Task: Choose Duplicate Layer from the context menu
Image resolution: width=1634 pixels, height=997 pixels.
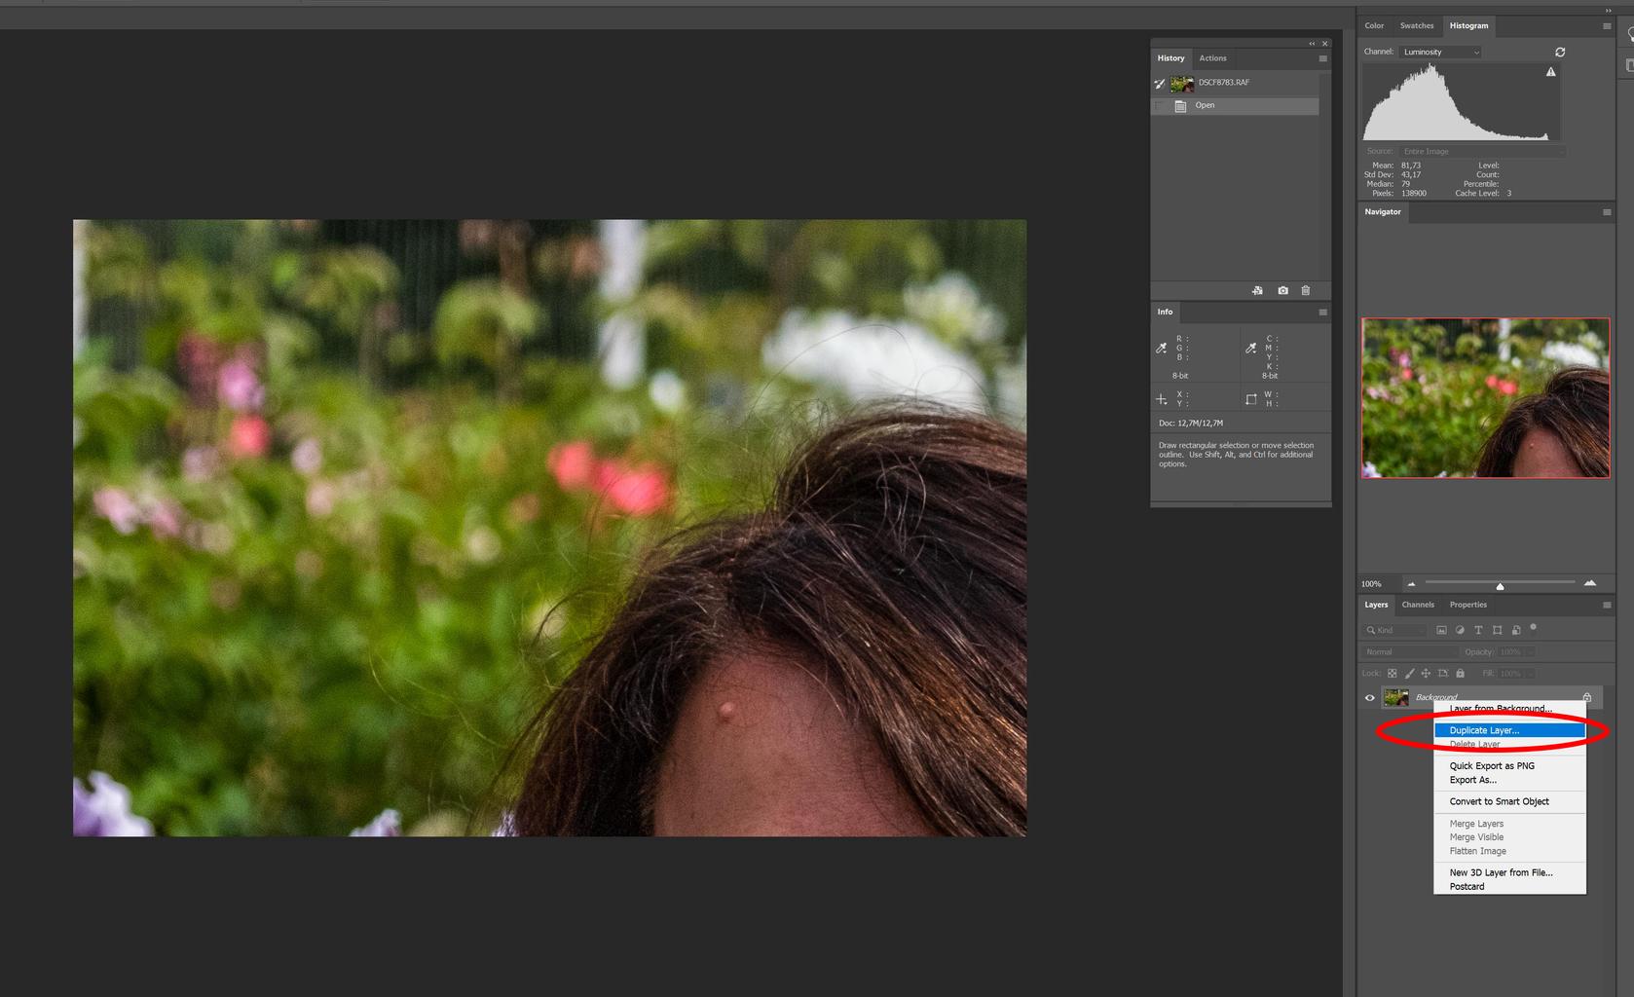Action: click(x=1509, y=730)
